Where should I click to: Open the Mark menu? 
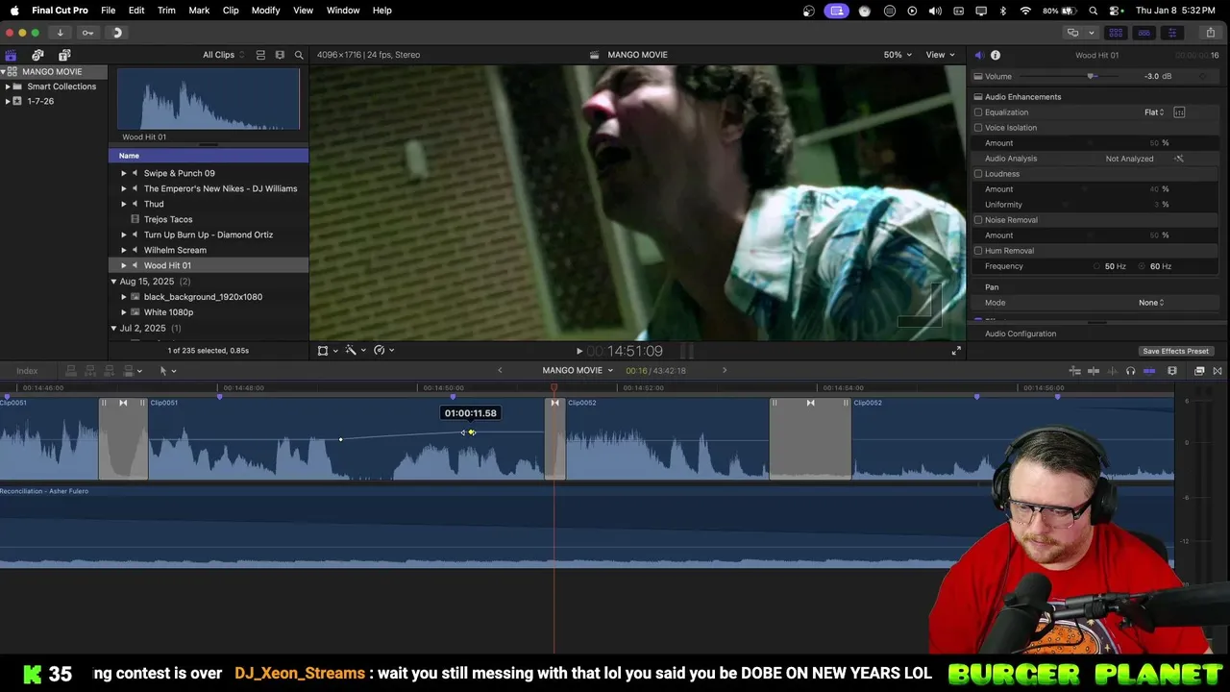click(199, 11)
